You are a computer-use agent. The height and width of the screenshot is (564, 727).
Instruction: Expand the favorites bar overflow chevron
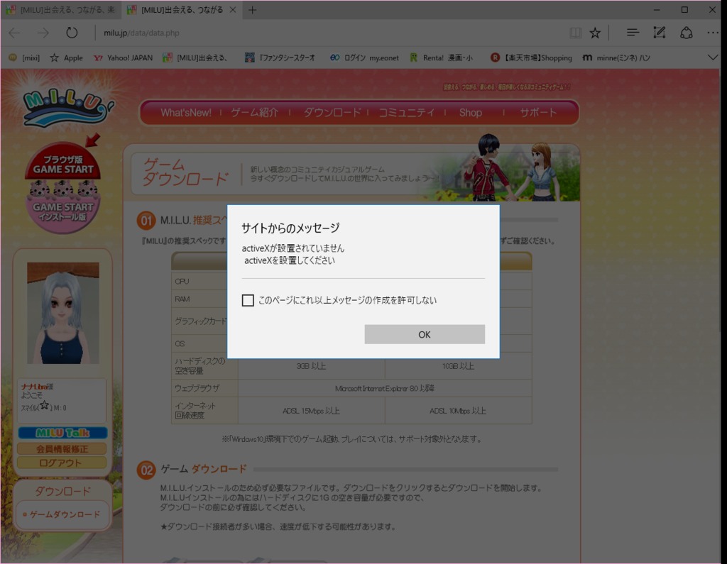(714, 57)
